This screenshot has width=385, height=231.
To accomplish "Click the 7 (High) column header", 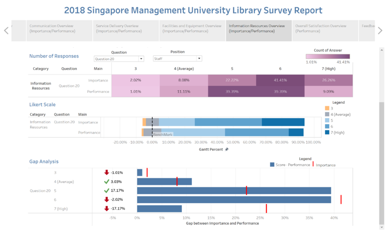I will coord(329,69).
